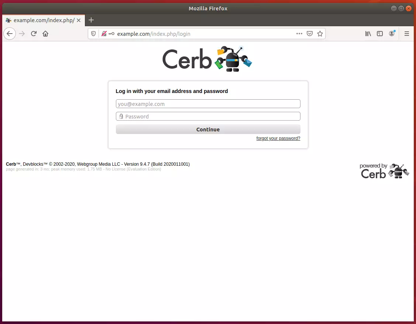
Task: View insecure connection lock icon details
Action: 104,34
